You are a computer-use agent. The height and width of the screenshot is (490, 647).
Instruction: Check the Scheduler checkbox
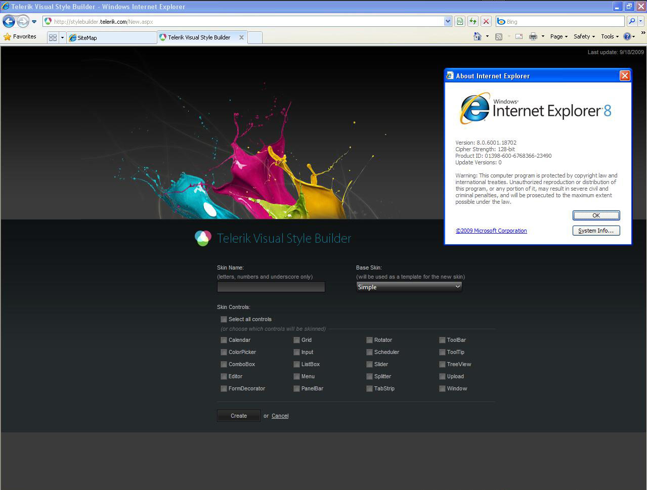pyautogui.click(x=369, y=352)
